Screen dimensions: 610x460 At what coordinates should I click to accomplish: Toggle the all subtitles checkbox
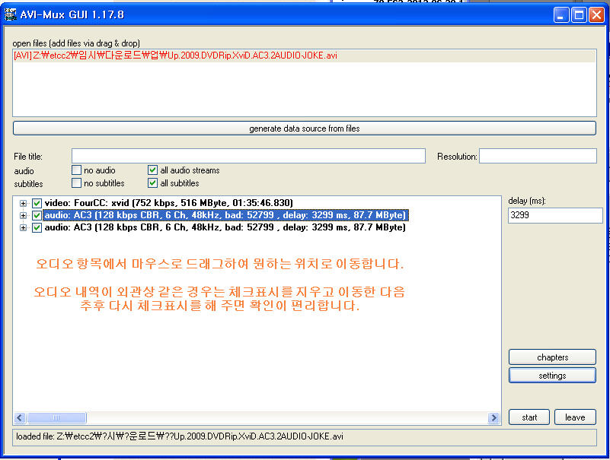pyautogui.click(x=152, y=183)
